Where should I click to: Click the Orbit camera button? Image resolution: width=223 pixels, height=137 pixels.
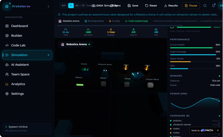tap(98, 6)
